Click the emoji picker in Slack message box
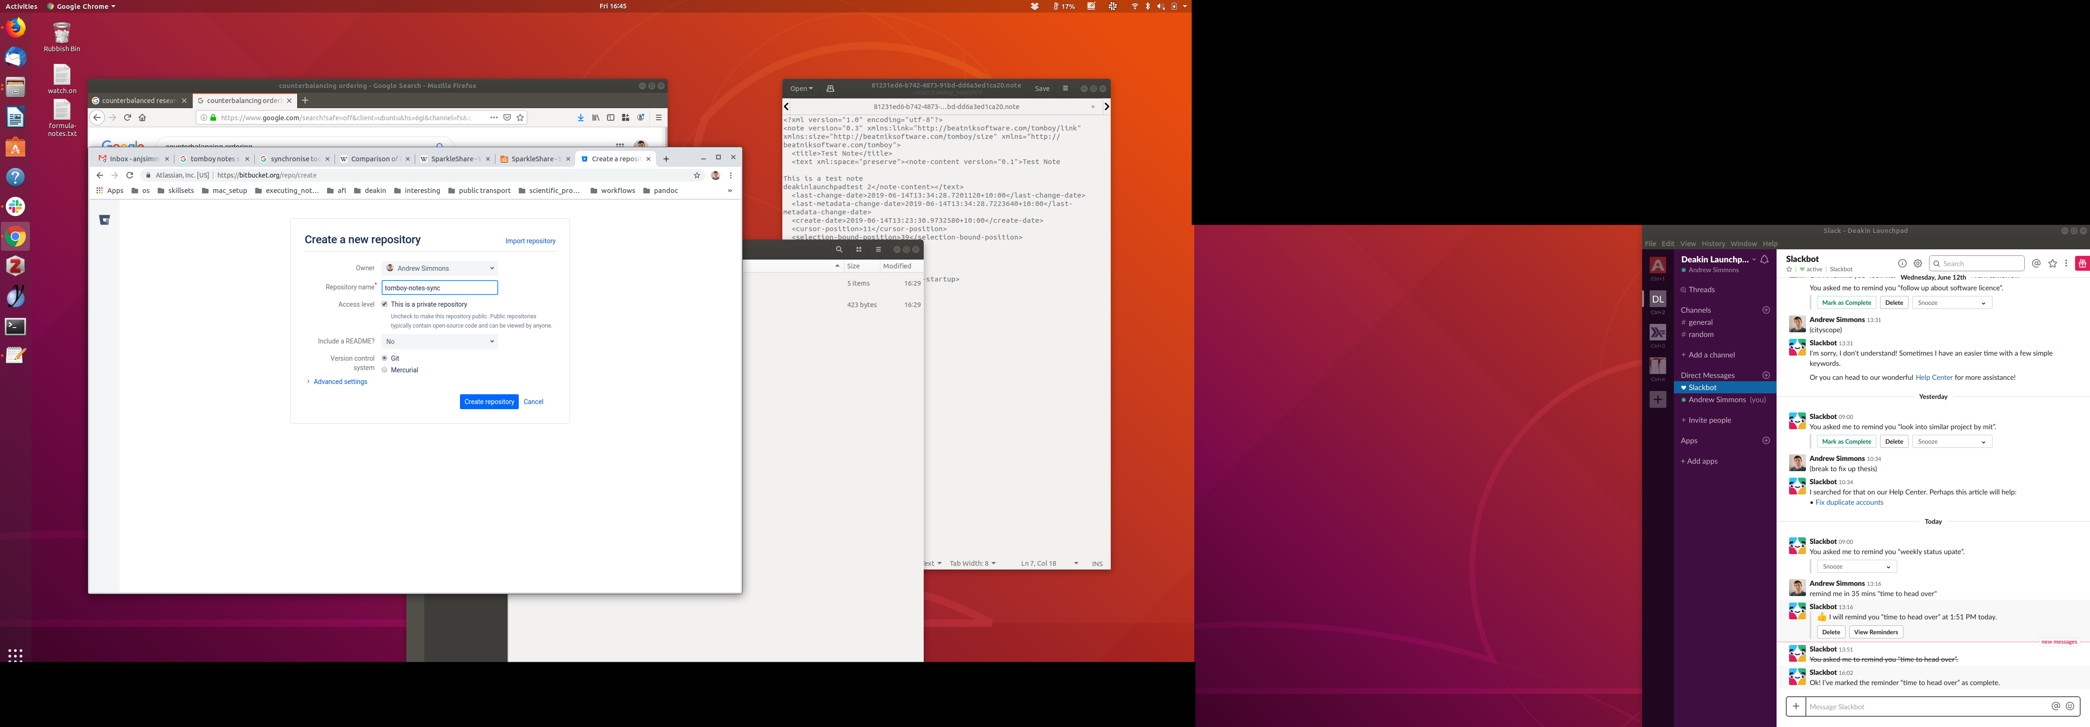The height and width of the screenshot is (727, 2090). [x=2070, y=706]
